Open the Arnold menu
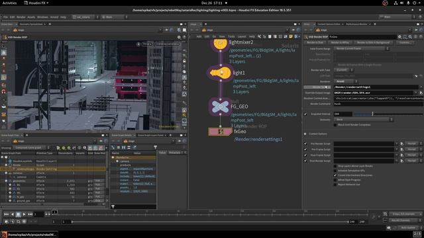The width and height of the screenshot is (424, 238). pyautogui.click(x=54, y=17)
